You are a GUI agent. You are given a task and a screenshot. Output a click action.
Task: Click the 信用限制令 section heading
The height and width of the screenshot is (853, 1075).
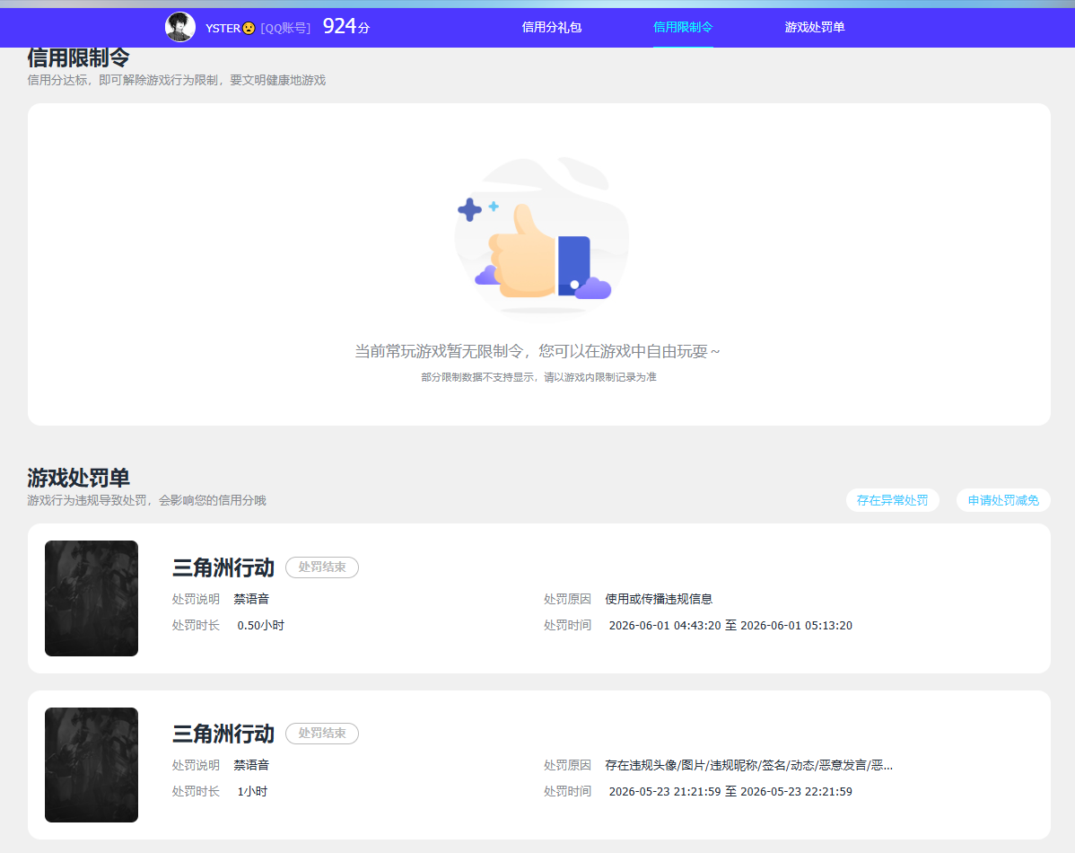coord(78,57)
